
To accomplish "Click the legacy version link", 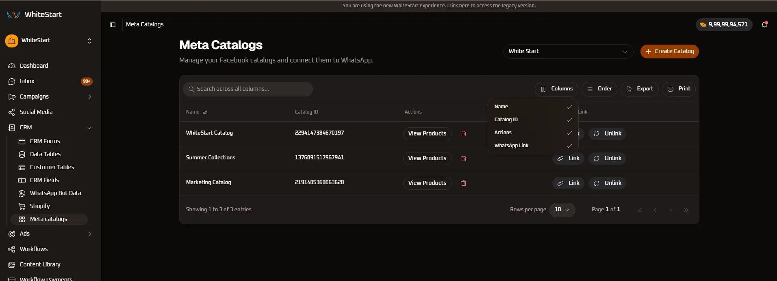I will tap(491, 6).
